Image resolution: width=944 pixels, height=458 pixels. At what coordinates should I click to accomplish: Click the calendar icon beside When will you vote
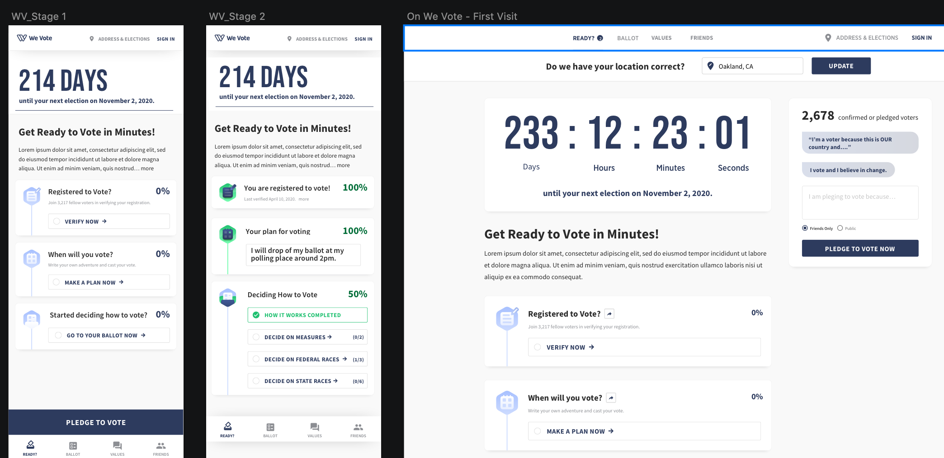pos(507,402)
